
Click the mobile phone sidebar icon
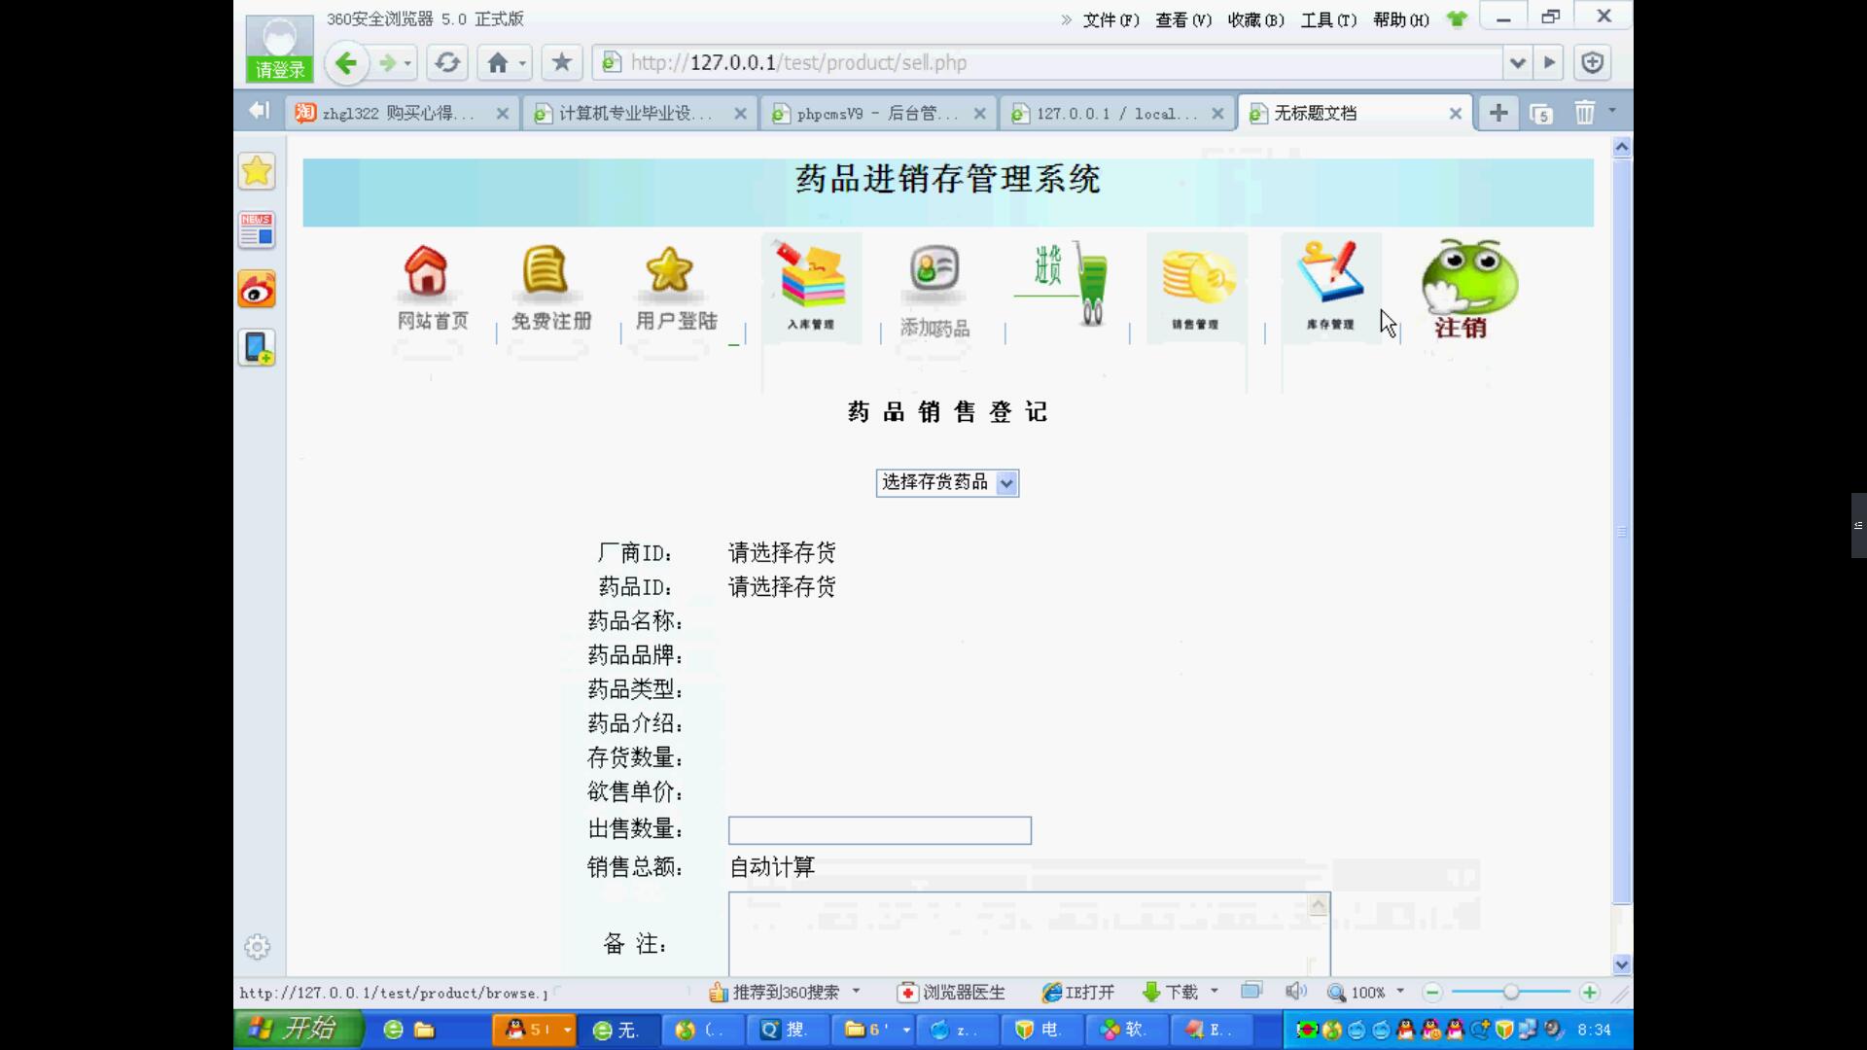pyautogui.click(x=257, y=347)
